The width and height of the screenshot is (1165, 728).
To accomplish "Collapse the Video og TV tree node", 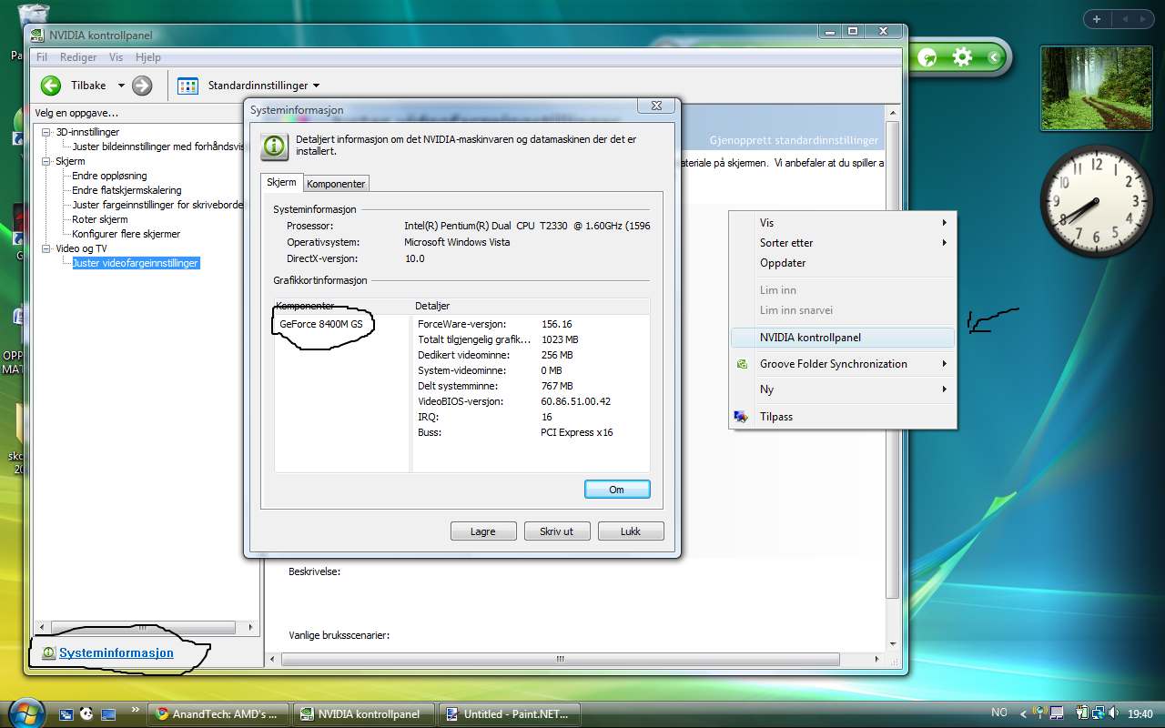I will 46,248.
